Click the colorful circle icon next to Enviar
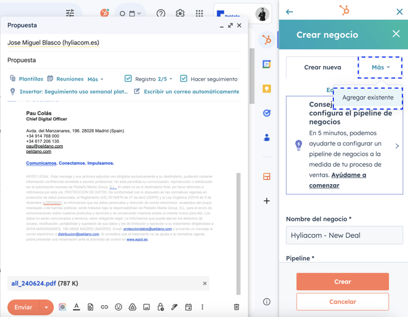408x317 pixels. pyautogui.click(x=62, y=307)
